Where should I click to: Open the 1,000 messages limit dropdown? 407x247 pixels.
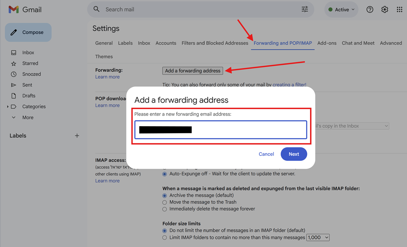point(318,237)
